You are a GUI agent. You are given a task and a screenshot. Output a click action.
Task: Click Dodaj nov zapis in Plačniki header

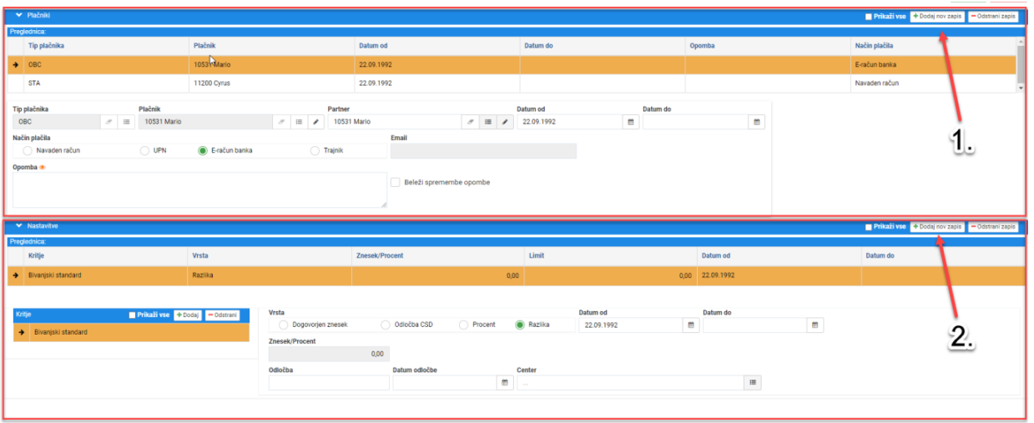click(936, 16)
